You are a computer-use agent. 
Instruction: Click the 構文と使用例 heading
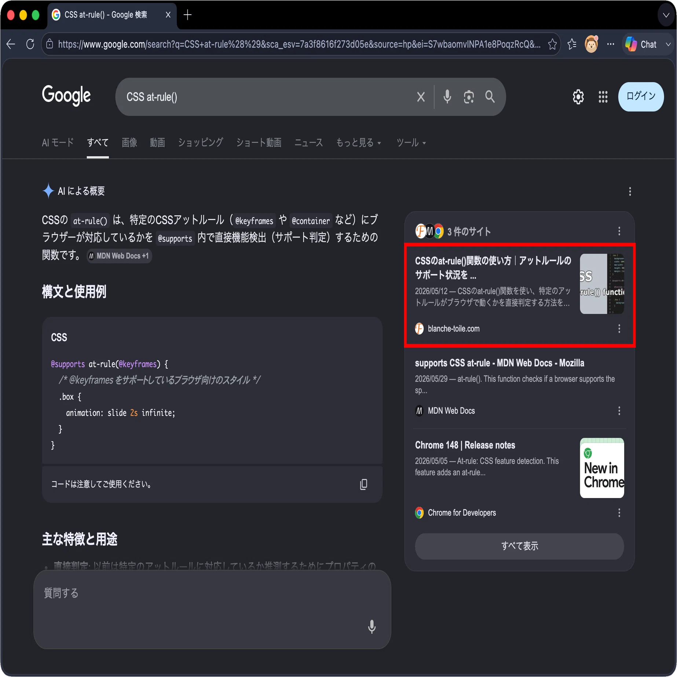(x=74, y=292)
